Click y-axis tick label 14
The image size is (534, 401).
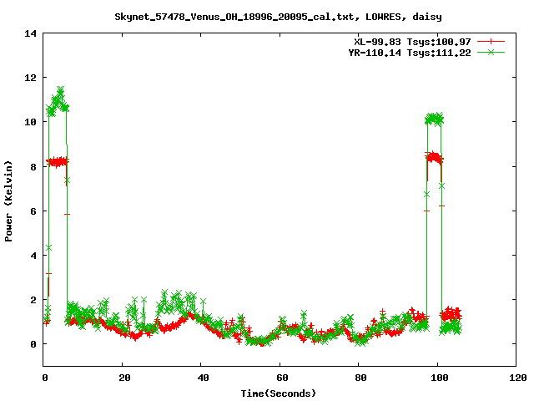click(x=30, y=33)
